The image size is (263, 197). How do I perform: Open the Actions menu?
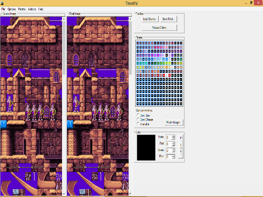pos(32,9)
